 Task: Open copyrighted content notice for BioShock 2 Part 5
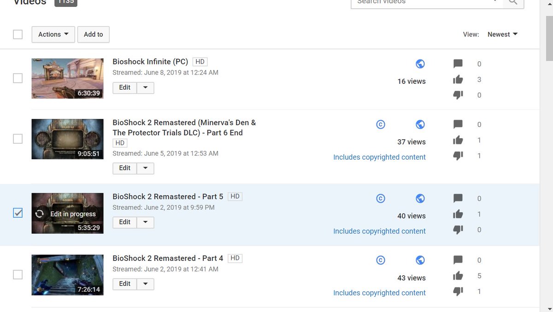tap(380, 231)
